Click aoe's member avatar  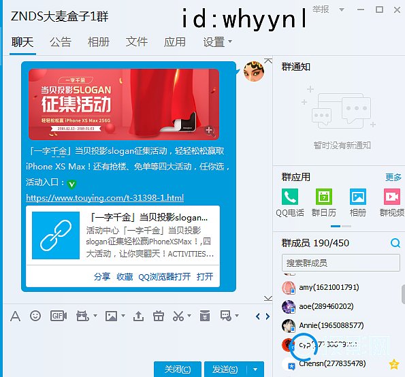pyautogui.click(x=289, y=306)
